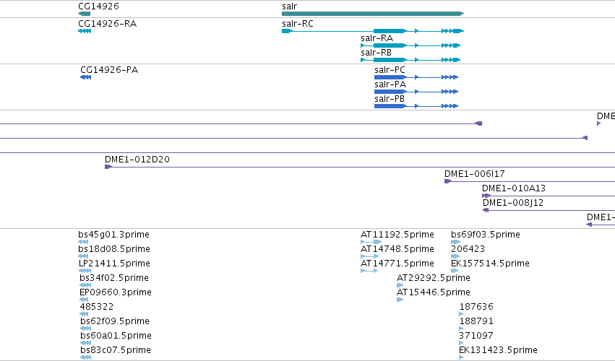Click the salr-RA transcript glyph

[x=410, y=45]
